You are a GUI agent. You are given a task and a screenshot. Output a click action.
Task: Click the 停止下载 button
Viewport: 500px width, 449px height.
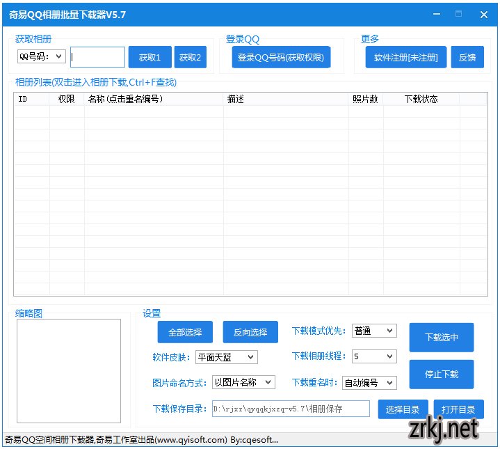pos(442,375)
